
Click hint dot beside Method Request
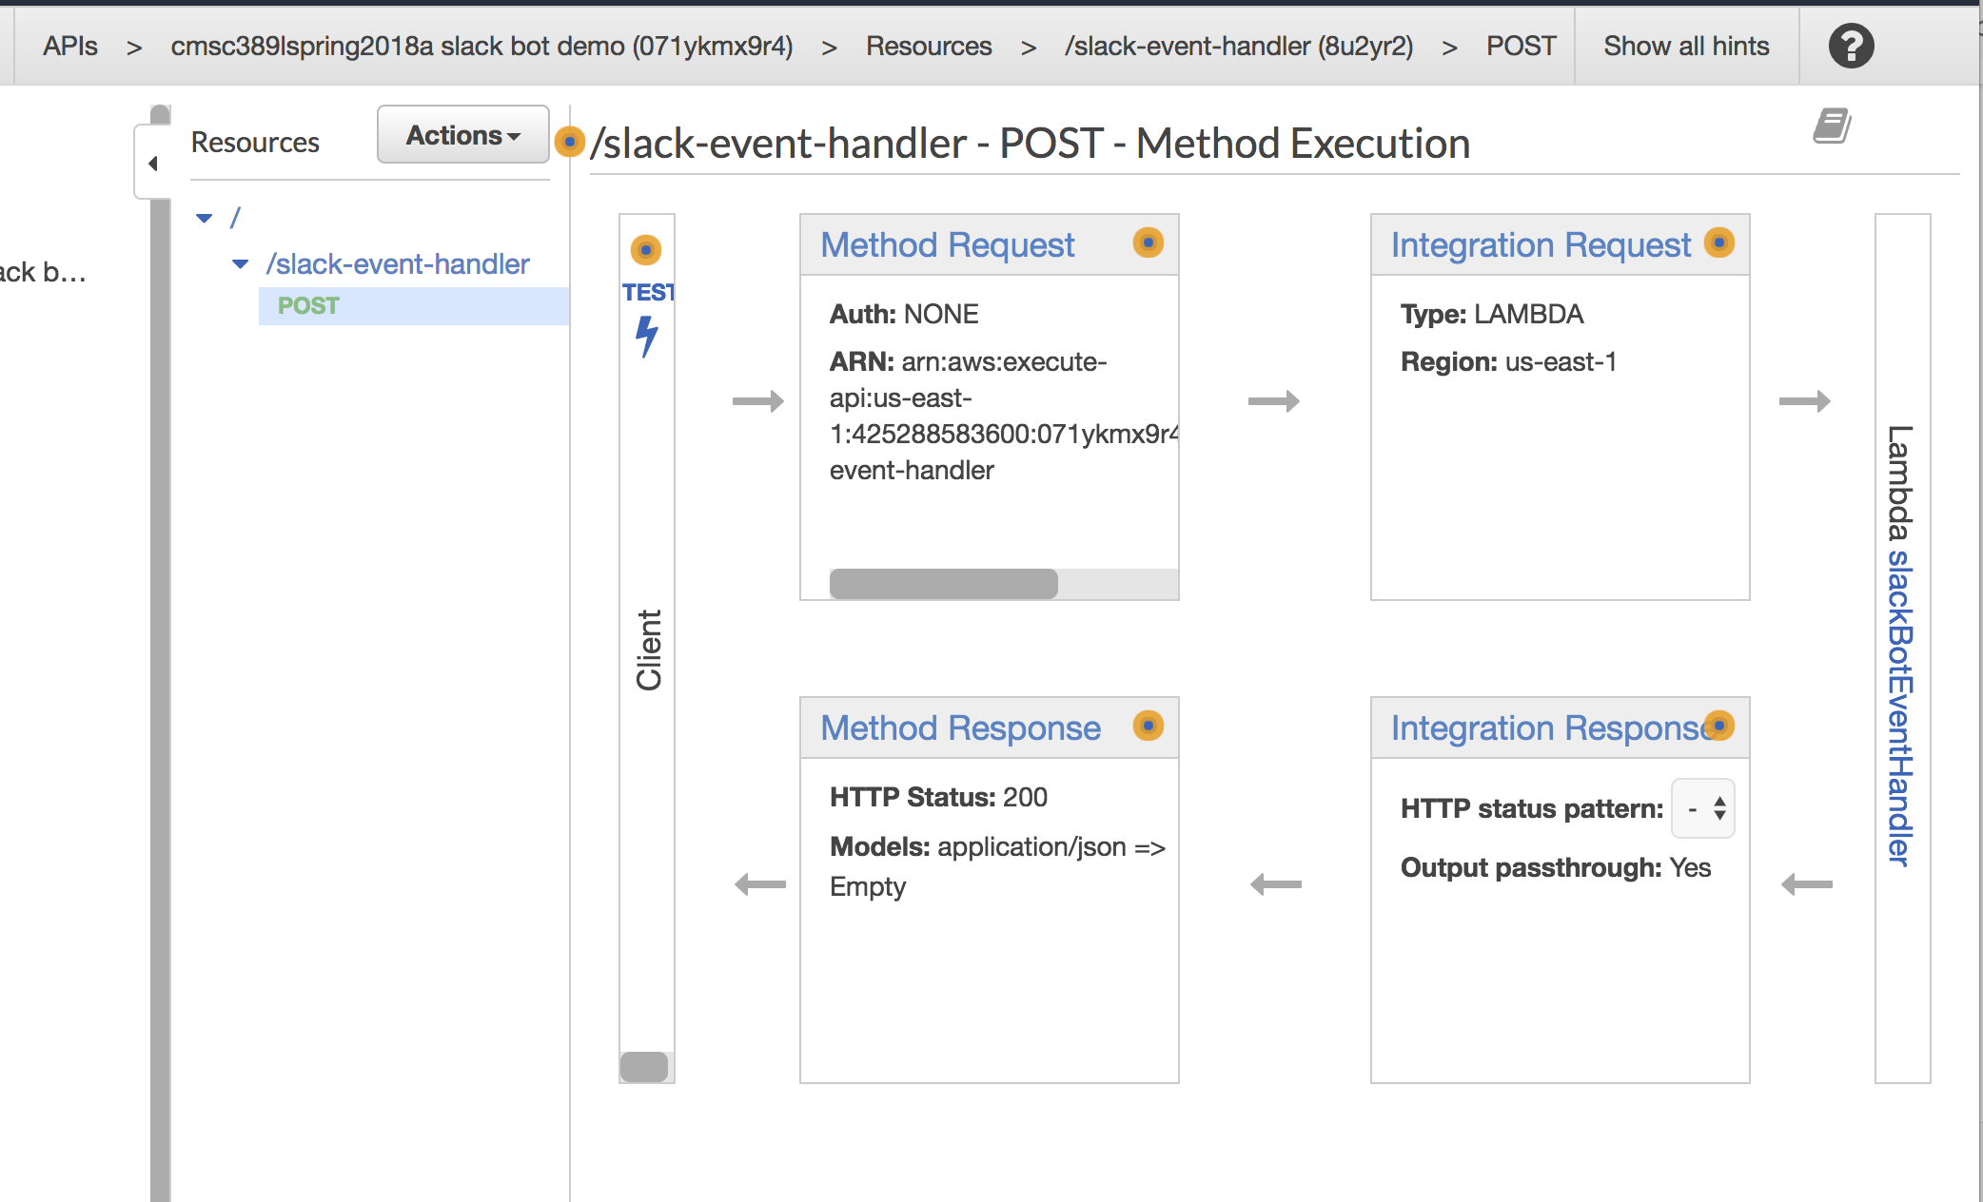[1149, 243]
